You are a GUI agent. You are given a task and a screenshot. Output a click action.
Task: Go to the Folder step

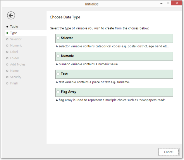pyautogui.click(x=15, y=58)
